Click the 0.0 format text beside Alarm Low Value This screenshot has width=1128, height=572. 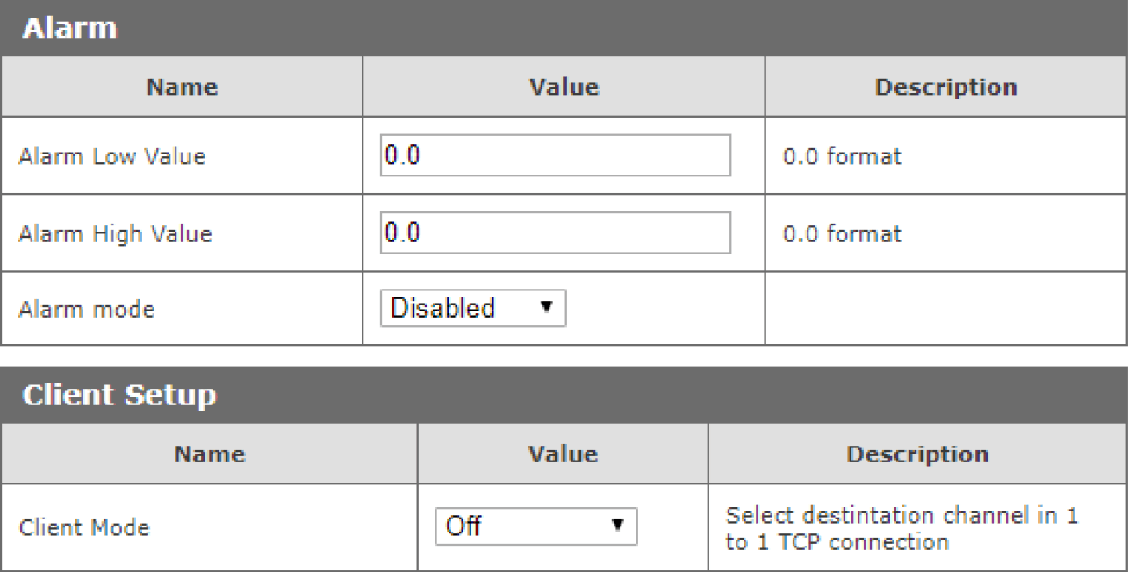pos(842,156)
